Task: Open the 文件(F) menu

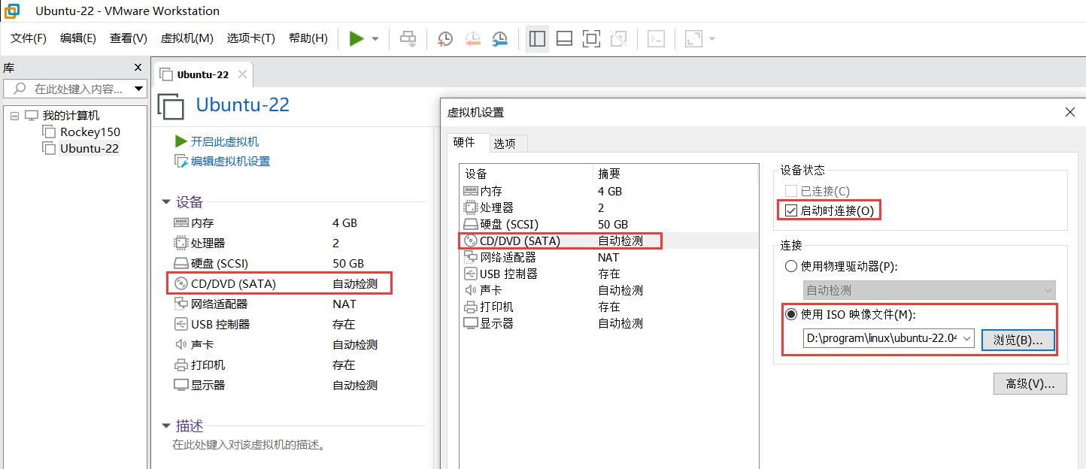Action: (29, 38)
